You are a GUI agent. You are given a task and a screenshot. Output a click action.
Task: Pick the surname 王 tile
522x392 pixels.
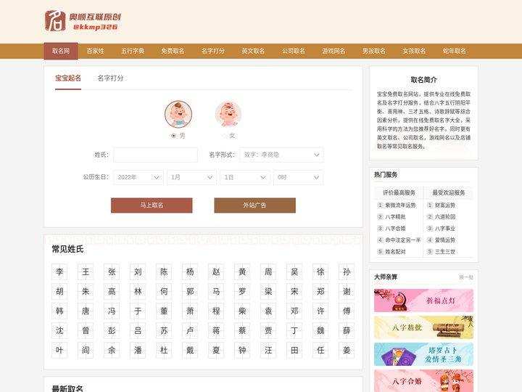86,271
